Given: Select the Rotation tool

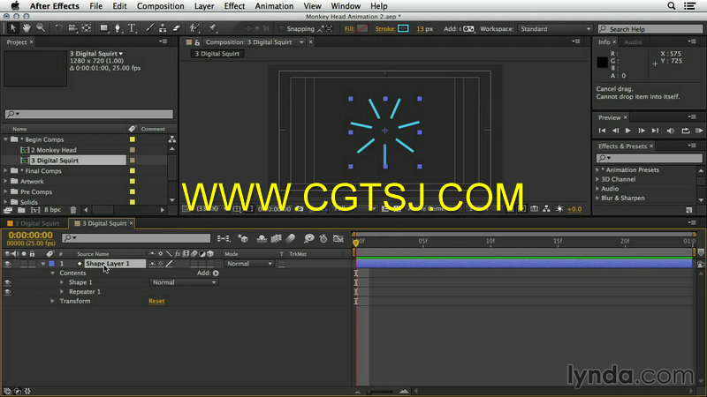Looking at the screenshot, I should [x=58, y=28].
